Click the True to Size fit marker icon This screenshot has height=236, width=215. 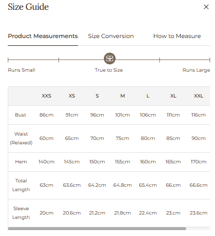(x=110, y=59)
